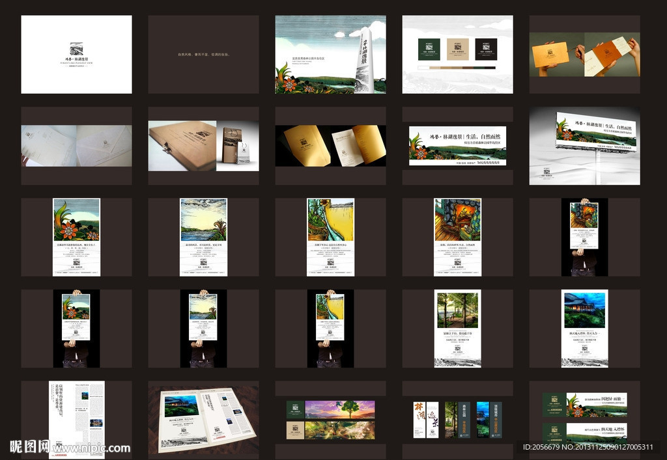The height and width of the screenshot is (460, 667).
Task: Open the lake and sky poster
Action: tap(203, 237)
